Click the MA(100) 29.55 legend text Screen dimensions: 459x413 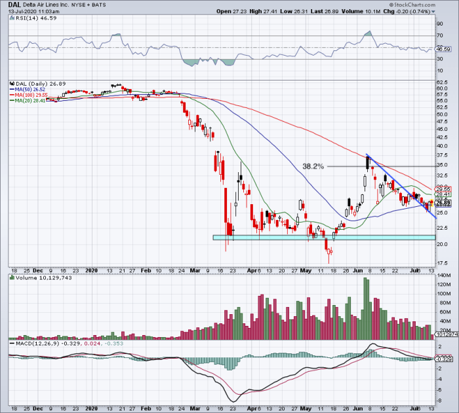click(31, 95)
